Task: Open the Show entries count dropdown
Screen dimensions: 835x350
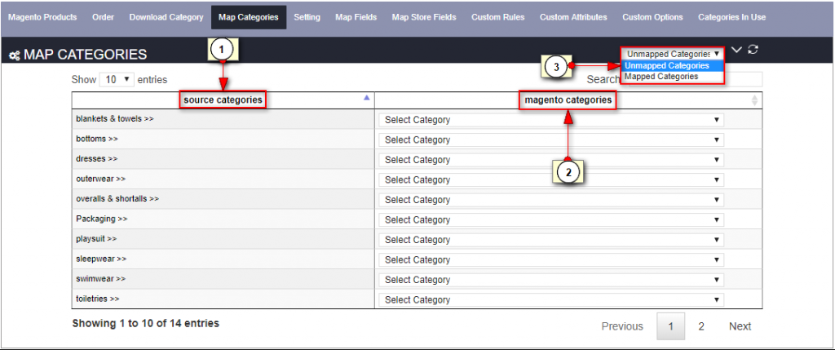Action: click(x=117, y=79)
